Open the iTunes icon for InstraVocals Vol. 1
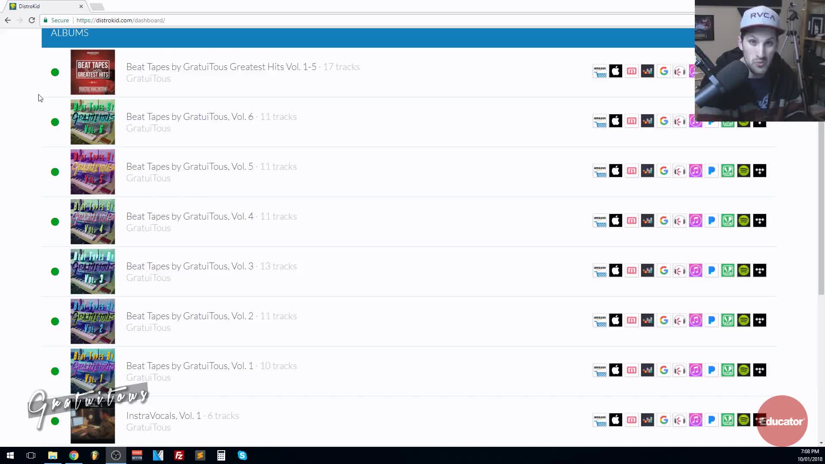Screen dimensions: 825x464 [695, 420]
